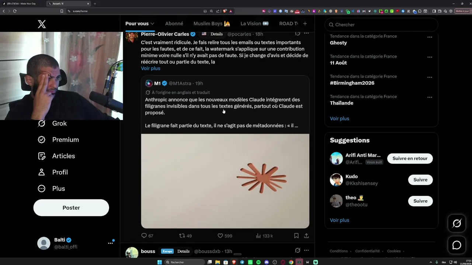Follow back Arifi Anti Mar...
This screenshot has height=265, width=472.
(410, 158)
